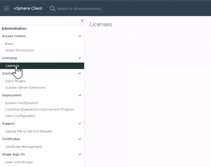The height and width of the screenshot is (167, 211).
Task: Collapse the Solutions section chevron
Action: 80,74
